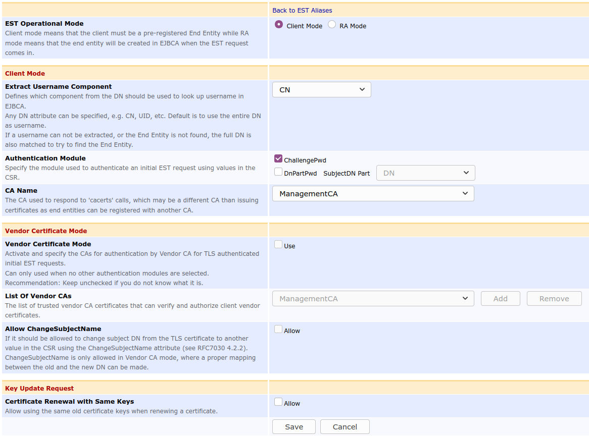Open the List Of Vendor CAs dropdown
Image resolution: width=589 pixels, height=436 pixels.
[x=373, y=299]
